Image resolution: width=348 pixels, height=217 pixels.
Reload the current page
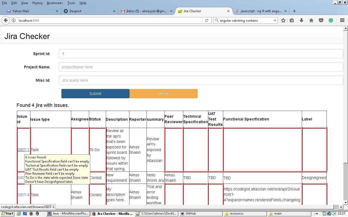point(207,20)
